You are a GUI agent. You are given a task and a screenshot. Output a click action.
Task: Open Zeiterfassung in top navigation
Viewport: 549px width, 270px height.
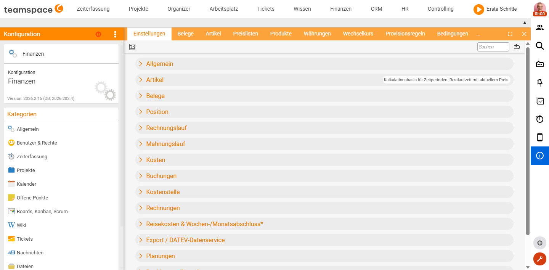tap(93, 9)
